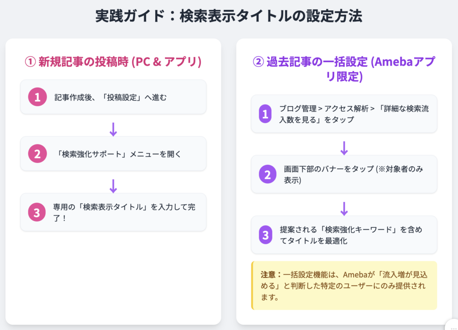The height and width of the screenshot is (330, 458).
Task: Select the 専用の「検索表示タイトル」を入力 step
Action: [x=113, y=212]
